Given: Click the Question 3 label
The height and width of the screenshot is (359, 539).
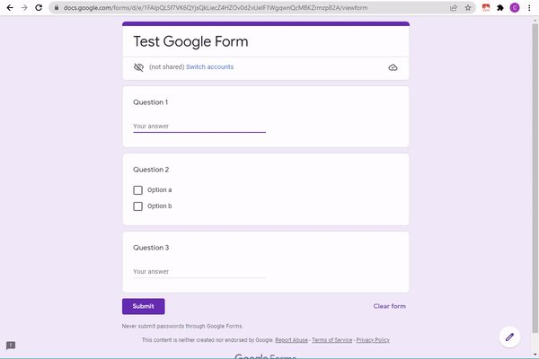Looking at the screenshot, I should [x=151, y=248].
